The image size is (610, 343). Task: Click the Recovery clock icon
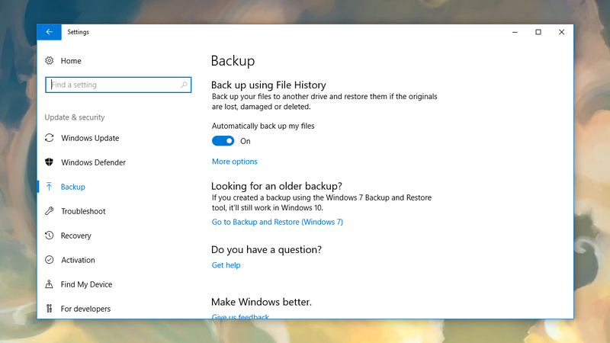[49, 236]
